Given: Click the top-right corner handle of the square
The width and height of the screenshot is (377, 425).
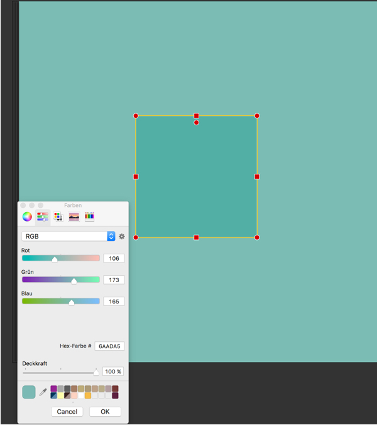Looking at the screenshot, I should [257, 116].
